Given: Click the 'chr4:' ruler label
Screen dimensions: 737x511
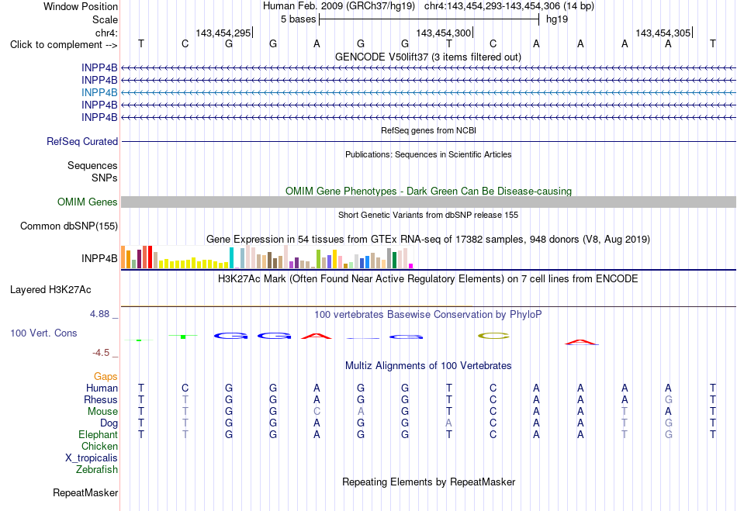Looking at the screenshot, I should (x=106, y=33).
